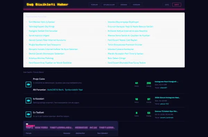This screenshot has width=208, height=137.
Task: Click the Proje Cizim forum gamepad icon
Action: pyautogui.click(x=28, y=84)
